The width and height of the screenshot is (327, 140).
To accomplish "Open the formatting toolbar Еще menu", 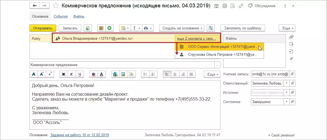I will [x=212, y=74].
